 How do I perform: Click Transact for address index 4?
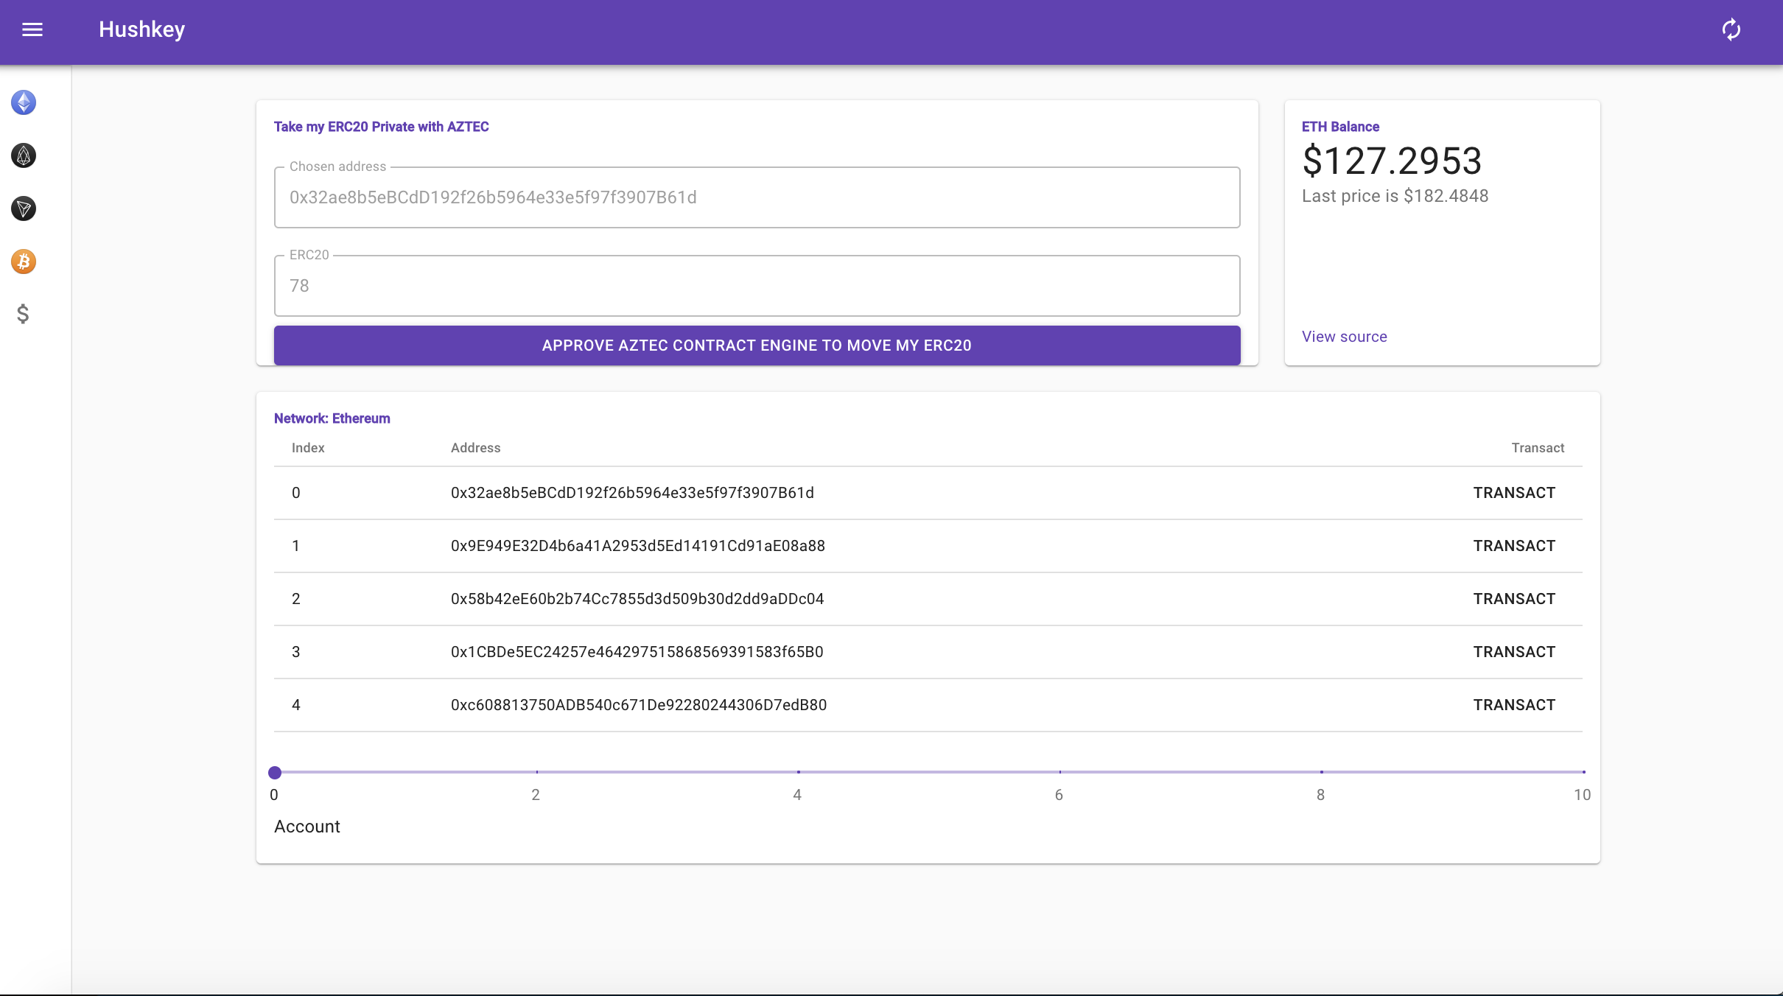1514,705
